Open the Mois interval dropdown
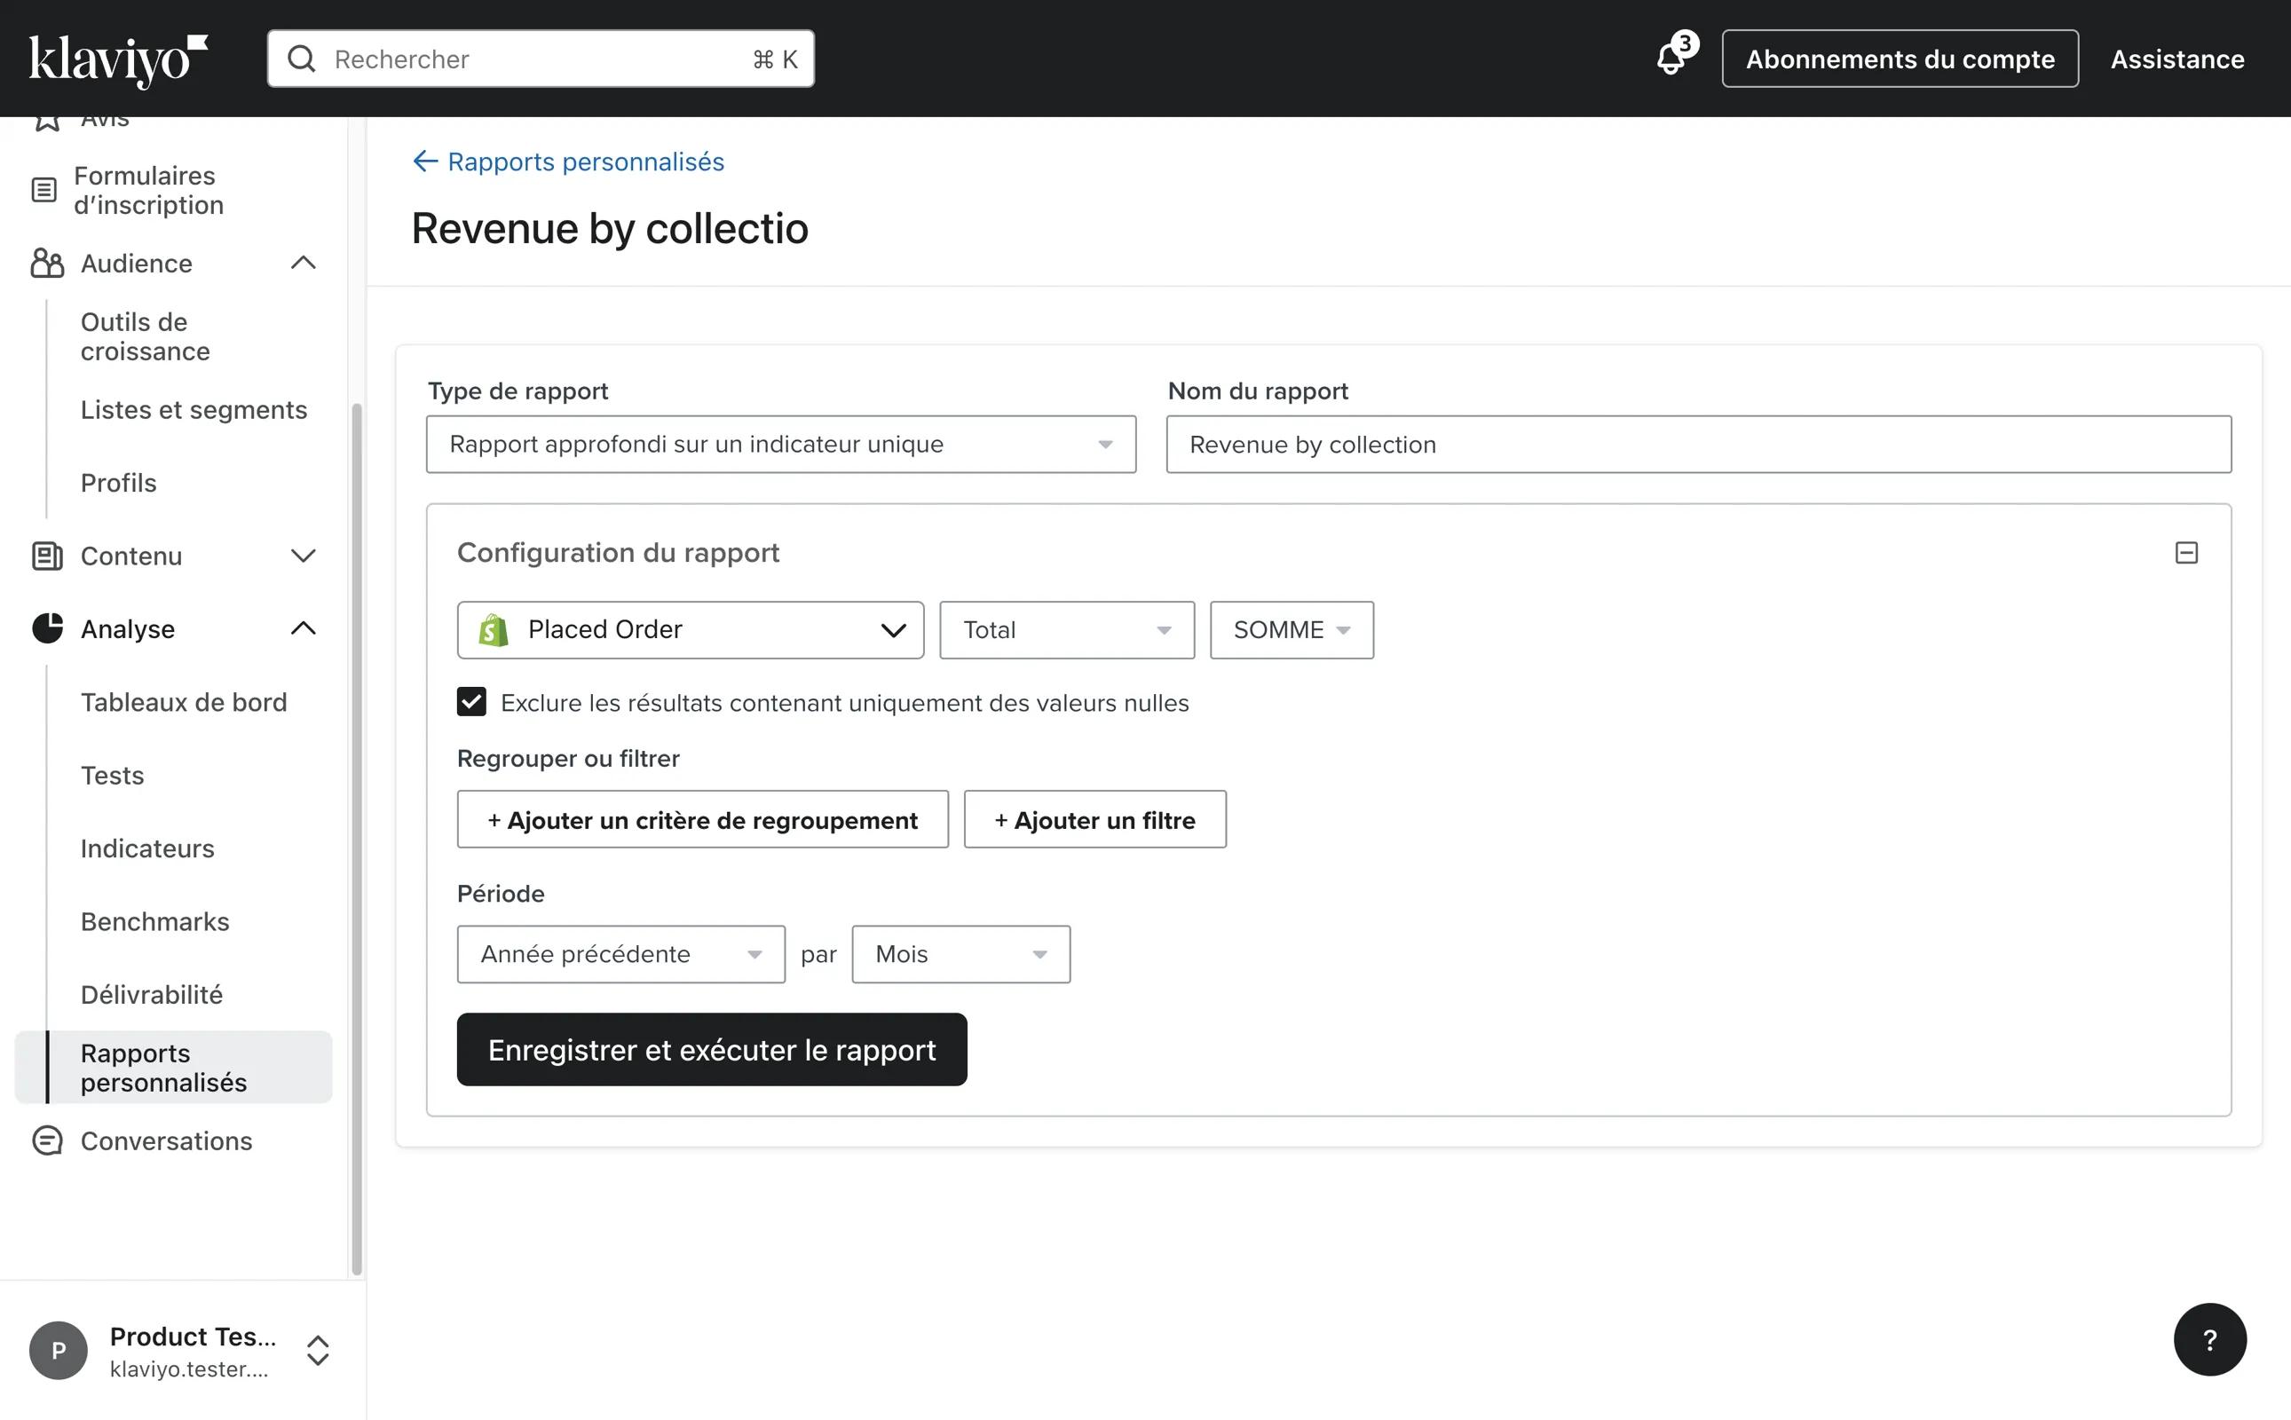Screen dimensions: 2291x1420 [961, 954]
